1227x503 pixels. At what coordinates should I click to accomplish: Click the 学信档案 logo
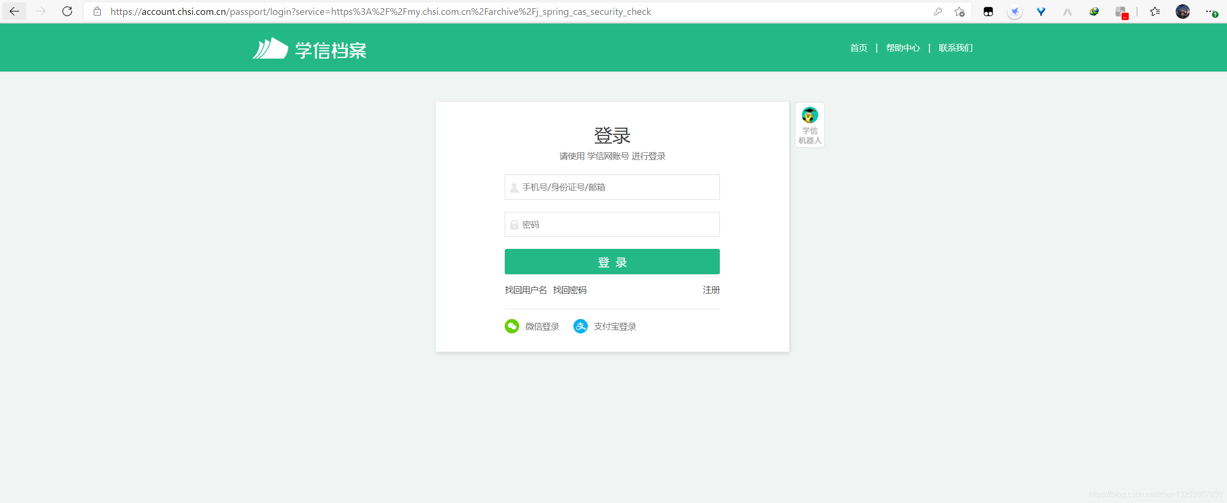[x=309, y=48]
